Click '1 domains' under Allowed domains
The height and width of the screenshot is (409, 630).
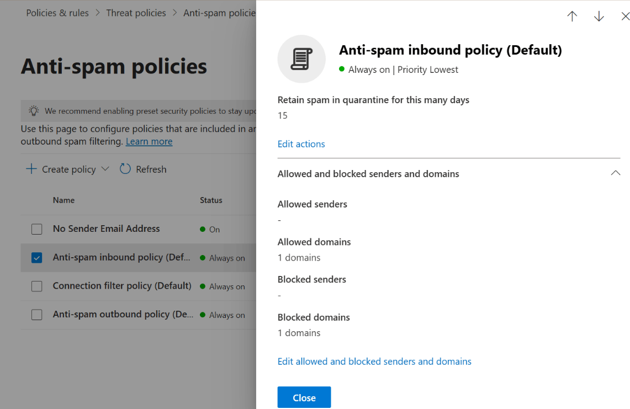click(299, 258)
